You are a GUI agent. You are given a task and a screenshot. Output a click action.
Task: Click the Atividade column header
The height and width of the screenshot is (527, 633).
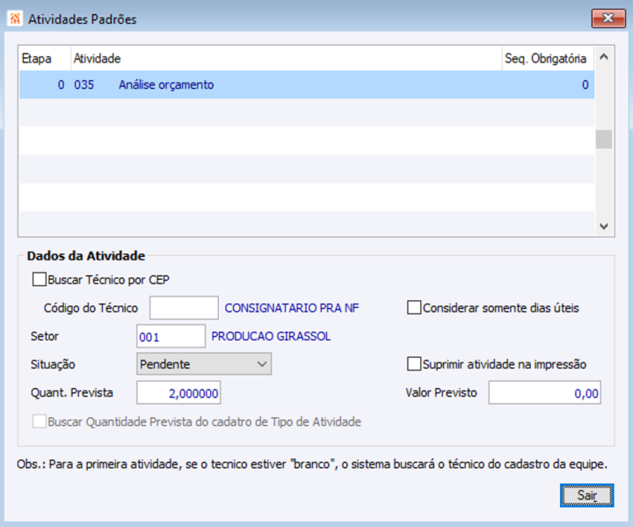287,59
